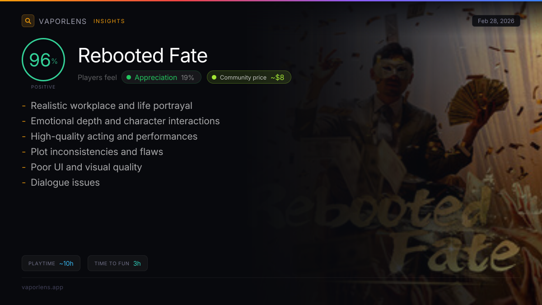Select "Poor UI and visual quality" point
The height and width of the screenshot is (305, 542).
click(x=86, y=167)
